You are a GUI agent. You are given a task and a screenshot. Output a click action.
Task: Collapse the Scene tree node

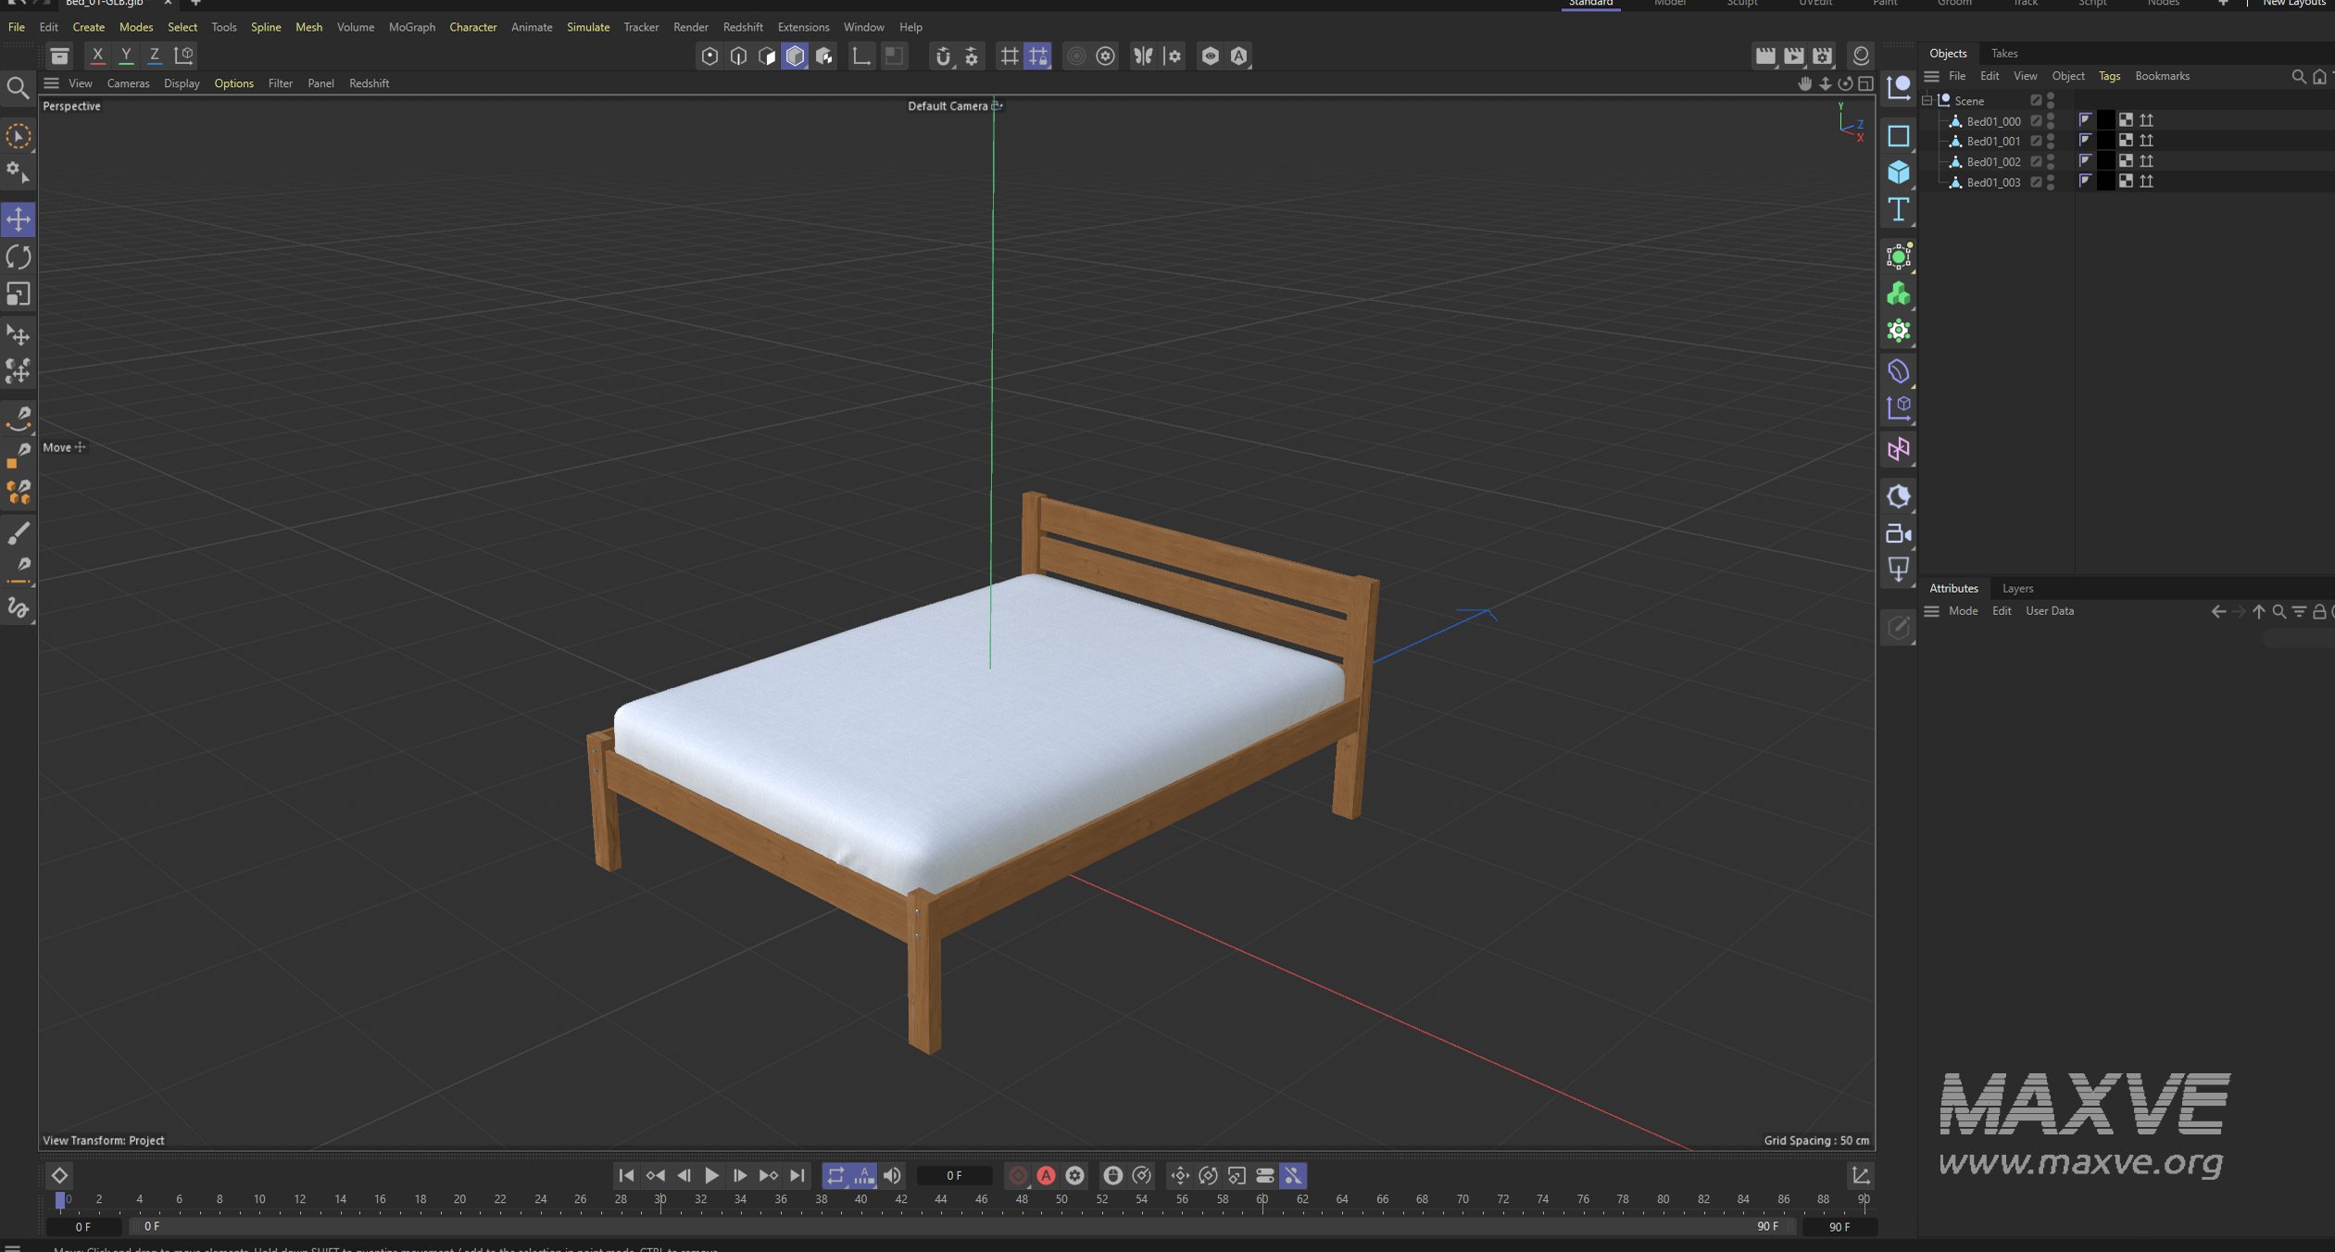[1927, 100]
